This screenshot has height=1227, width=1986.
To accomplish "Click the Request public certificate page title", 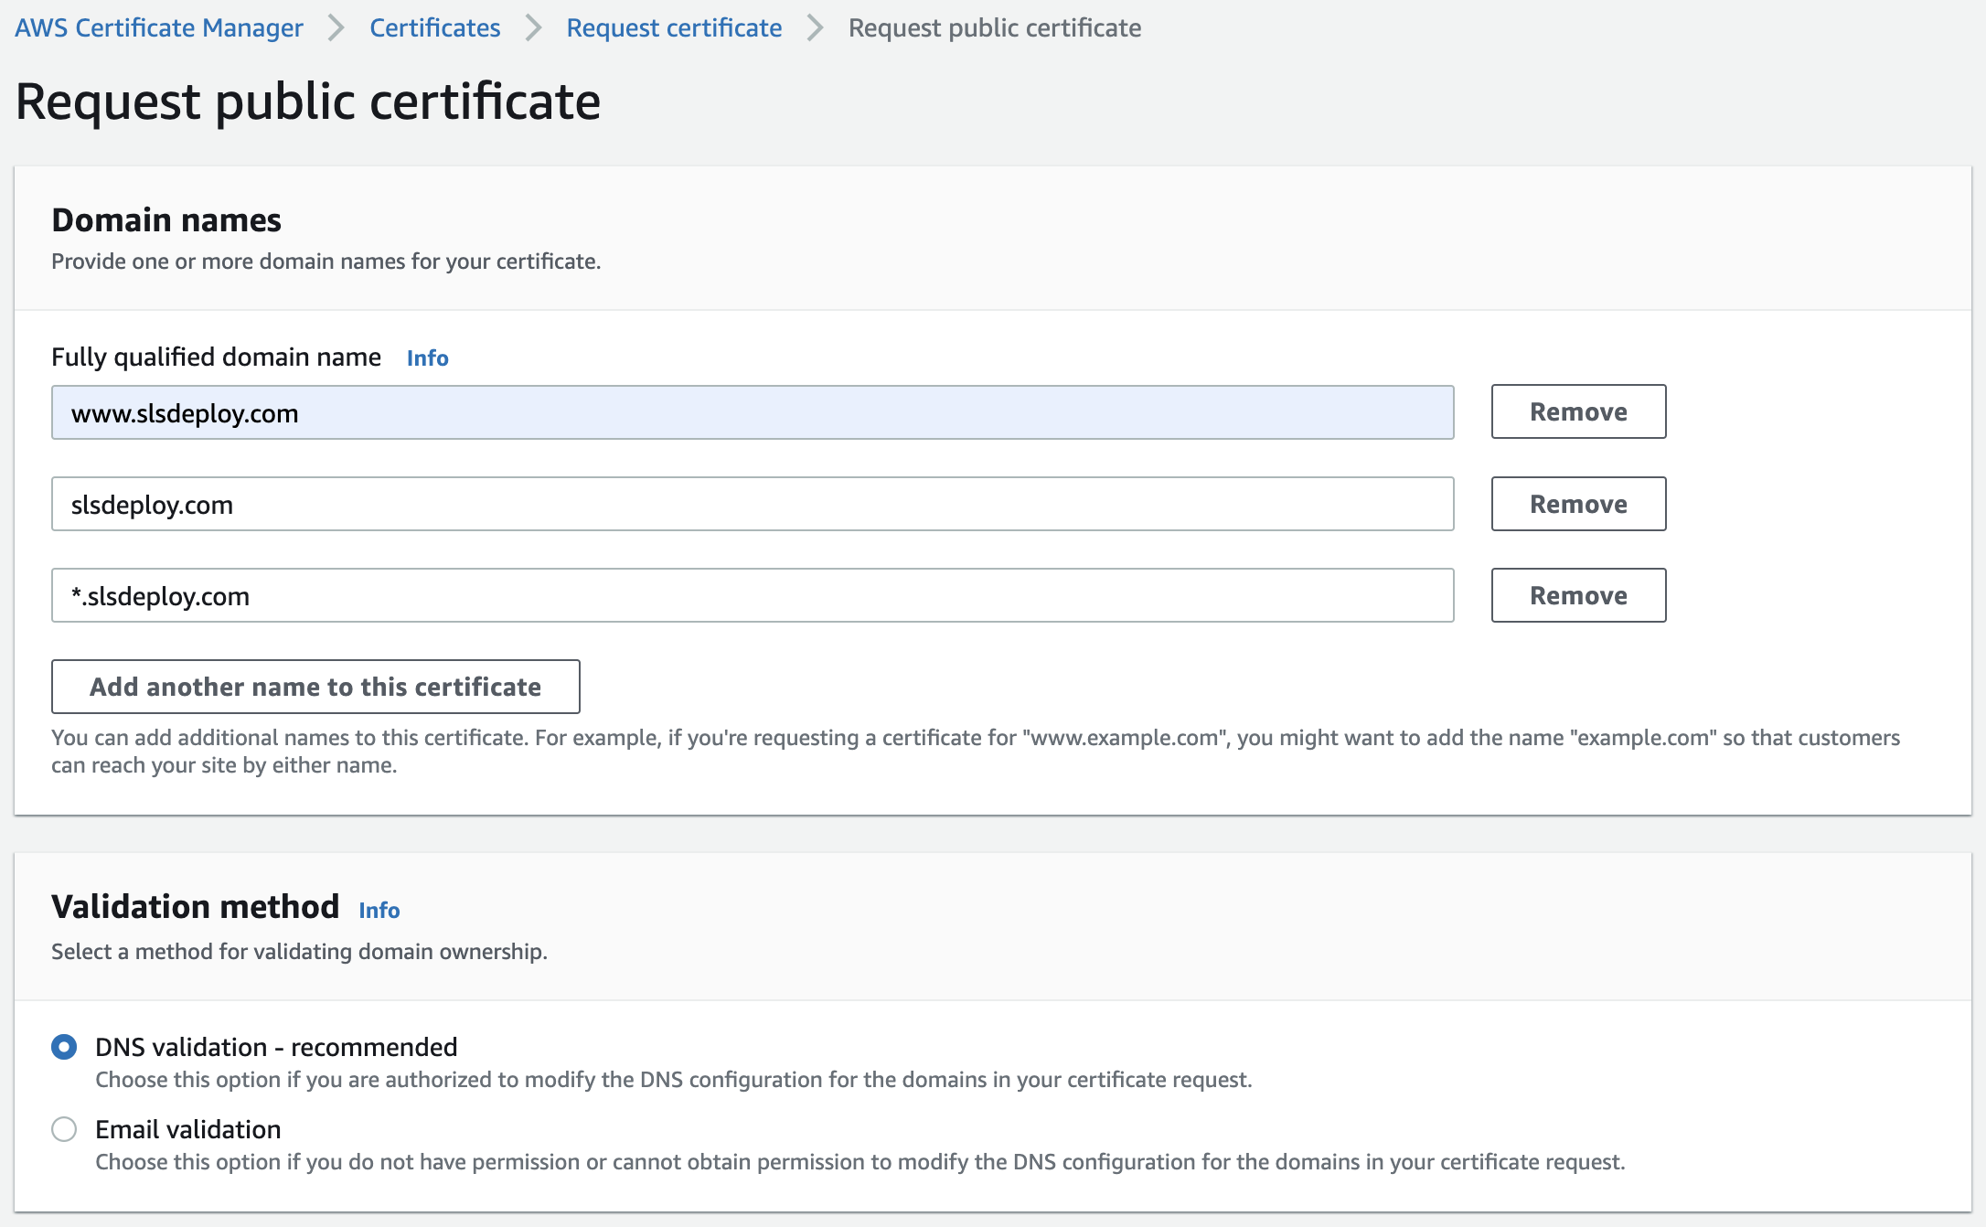I will click(x=308, y=101).
